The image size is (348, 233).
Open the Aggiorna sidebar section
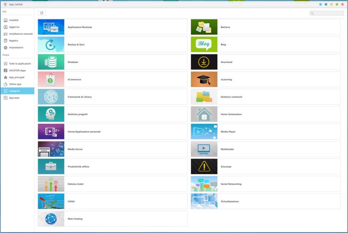14,27
